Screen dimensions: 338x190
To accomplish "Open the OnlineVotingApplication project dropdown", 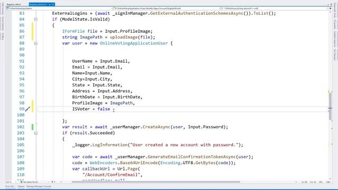I will pyautogui.click(x=59, y=8).
